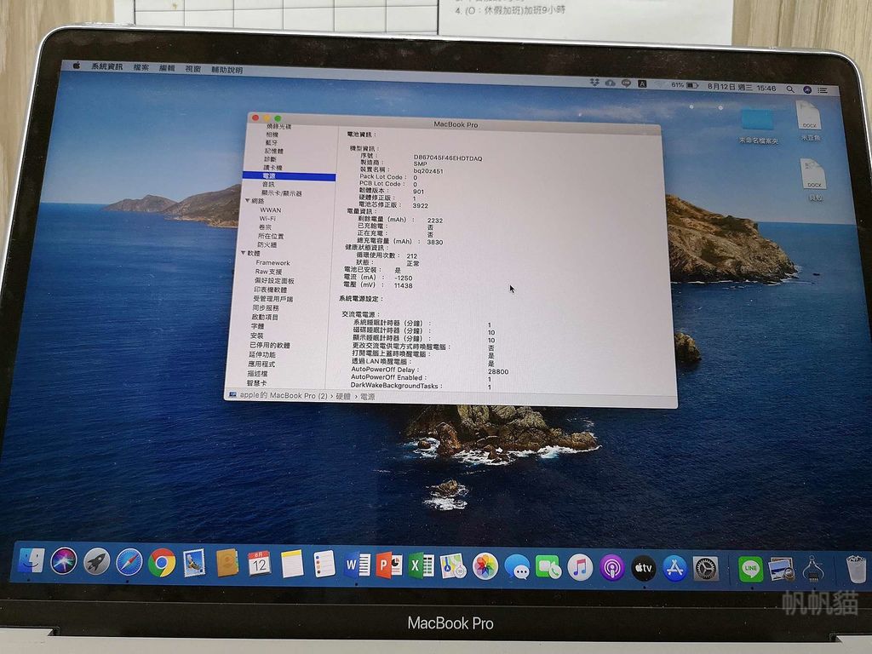Image resolution: width=872 pixels, height=654 pixels.
Task: Select 所在位置 in the sidebar
Action: coord(271,236)
